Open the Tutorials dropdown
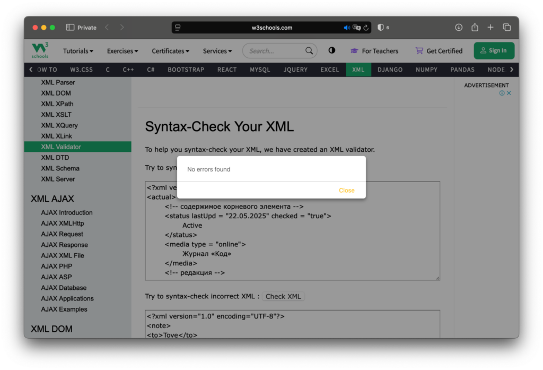 (x=78, y=50)
